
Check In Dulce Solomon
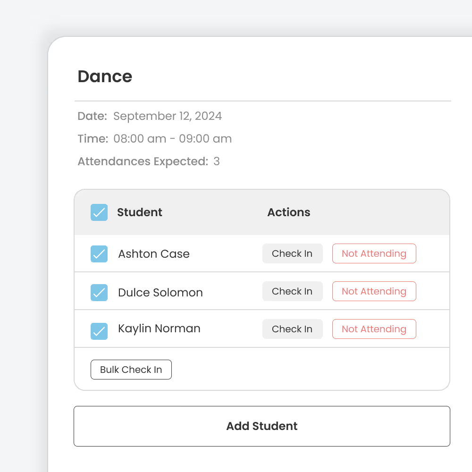292,291
